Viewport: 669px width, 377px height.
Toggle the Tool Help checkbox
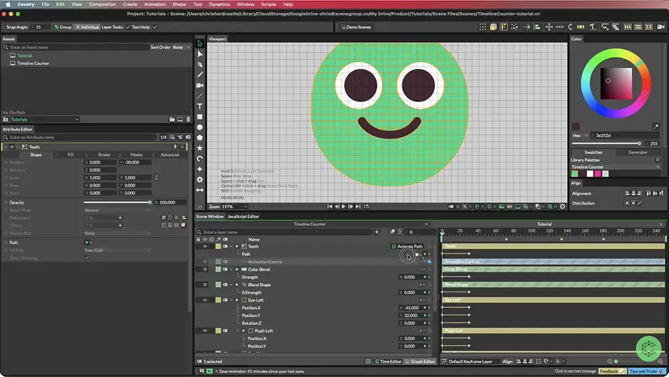pyautogui.click(x=155, y=27)
